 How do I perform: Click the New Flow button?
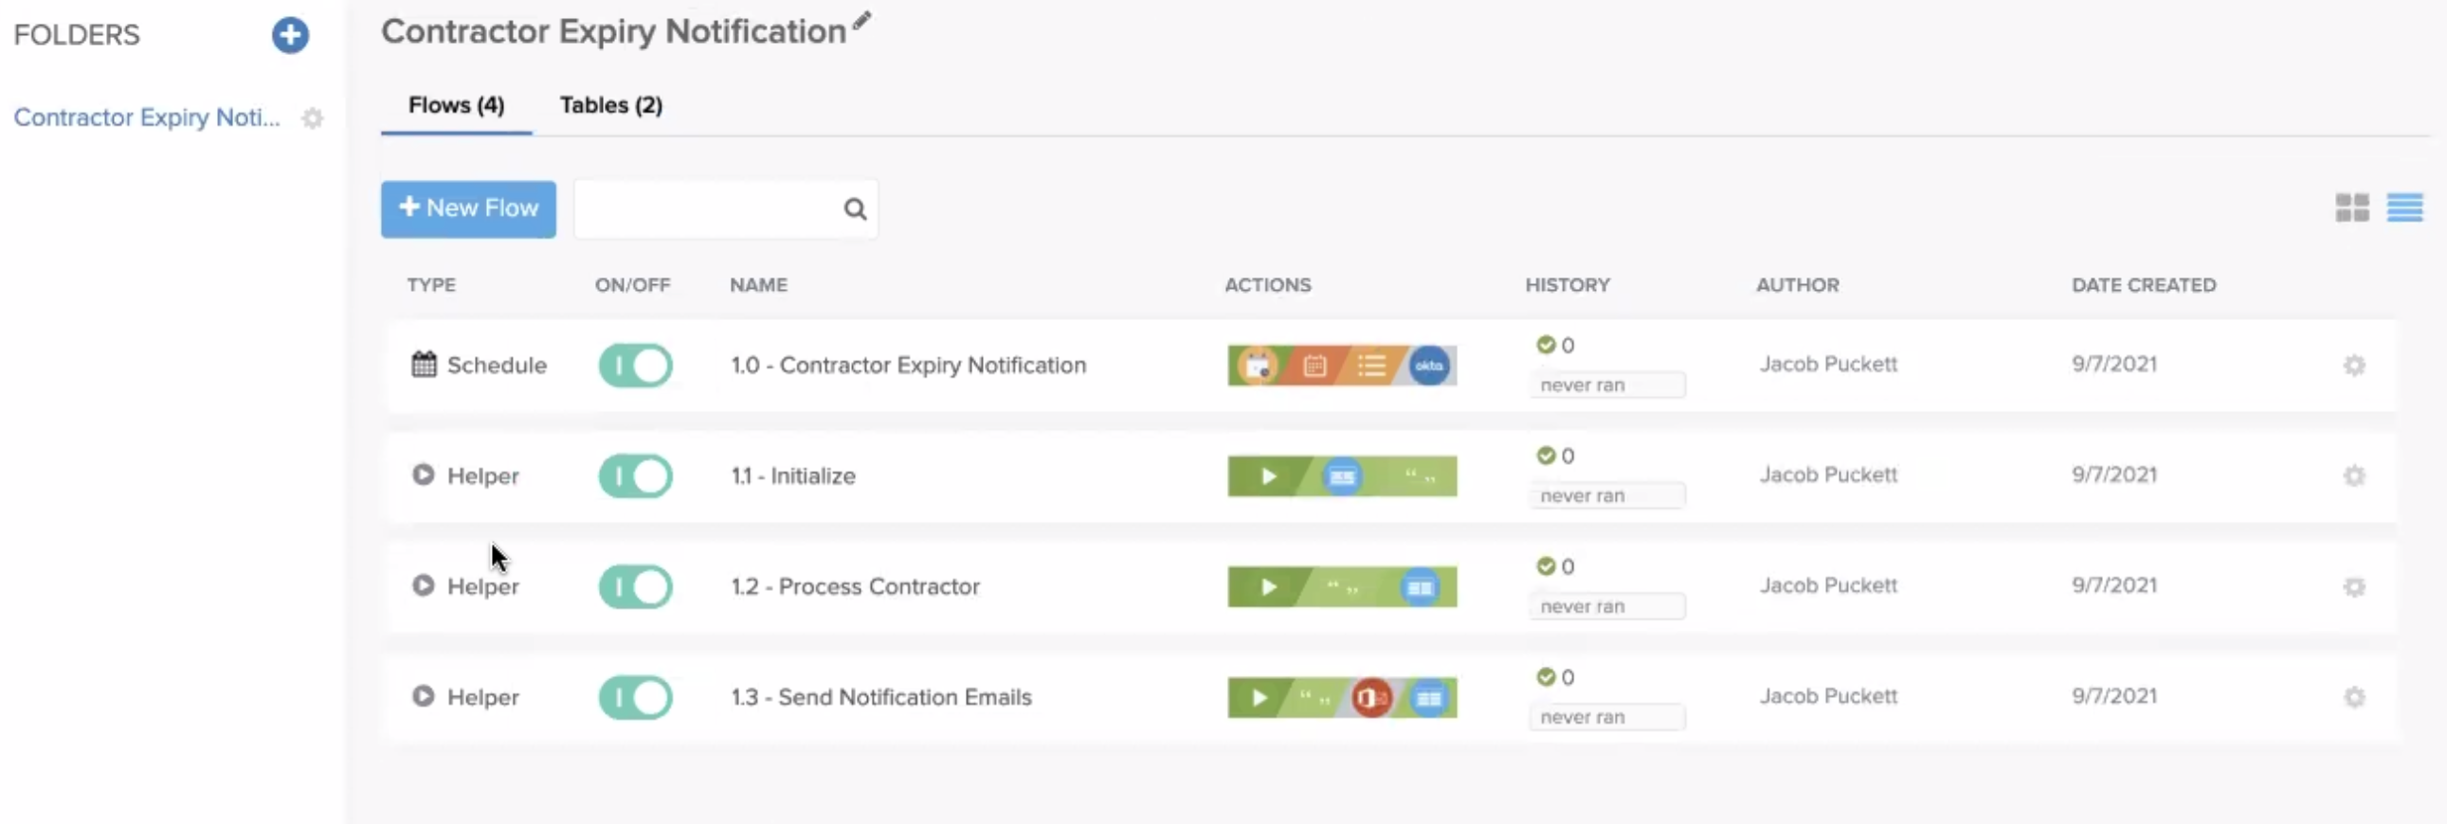[468, 209]
